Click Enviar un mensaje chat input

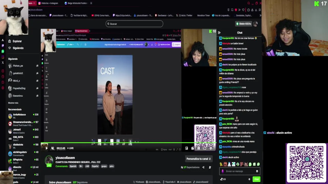[240, 171]
